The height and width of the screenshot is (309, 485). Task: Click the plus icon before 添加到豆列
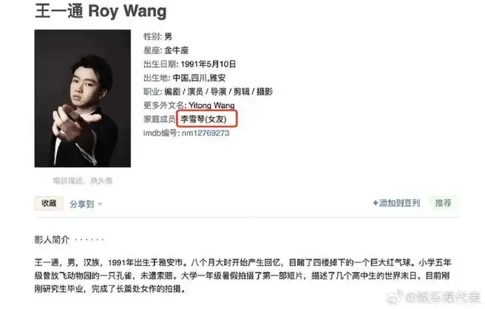pos(376,203)
